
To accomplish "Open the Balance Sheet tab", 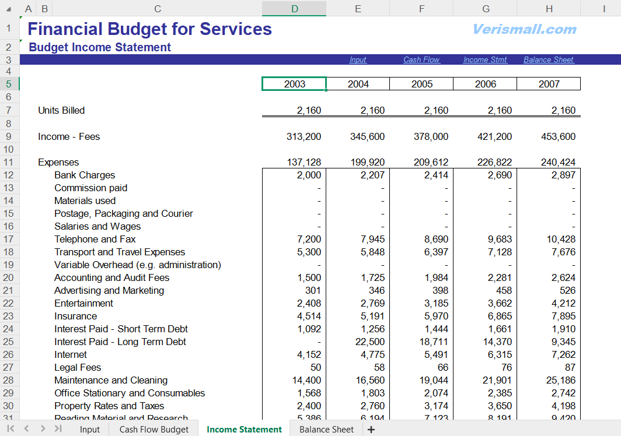I will point(326,430).
